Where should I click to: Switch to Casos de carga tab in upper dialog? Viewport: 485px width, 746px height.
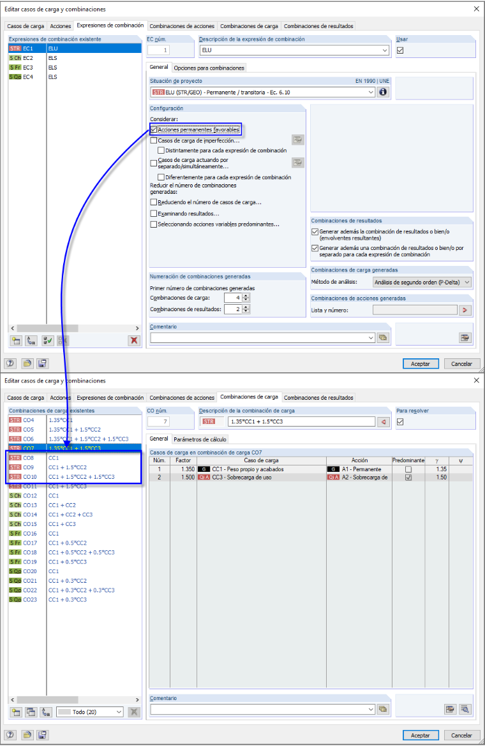26,26
